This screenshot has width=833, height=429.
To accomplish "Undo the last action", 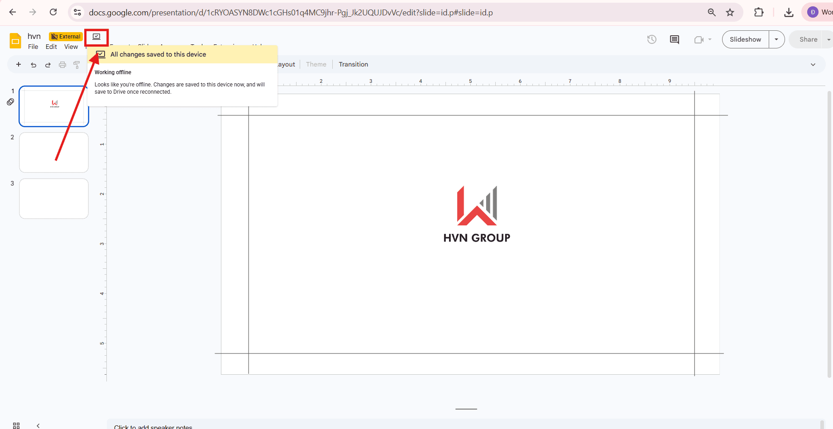I will (34, 65).
